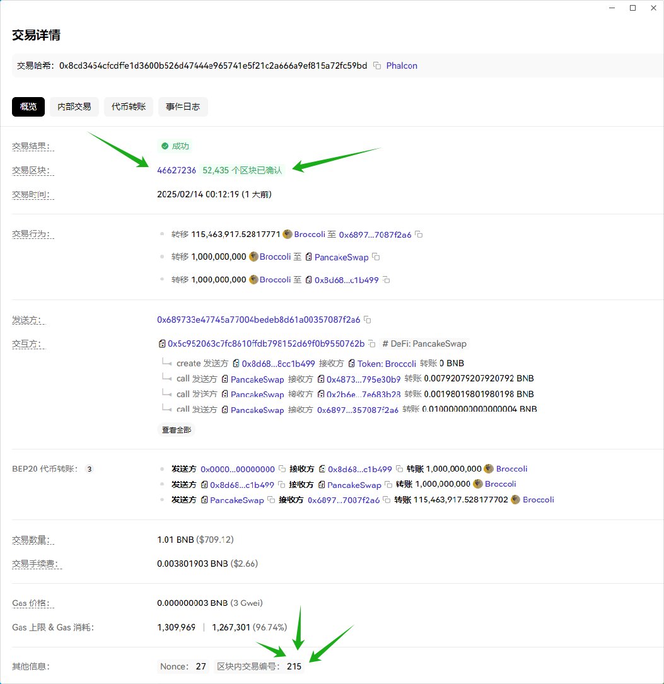Copy the transaction hash via copy icon
Image resolution: width=664 pixels, height=684 pixels.
[x=377, y=66]
